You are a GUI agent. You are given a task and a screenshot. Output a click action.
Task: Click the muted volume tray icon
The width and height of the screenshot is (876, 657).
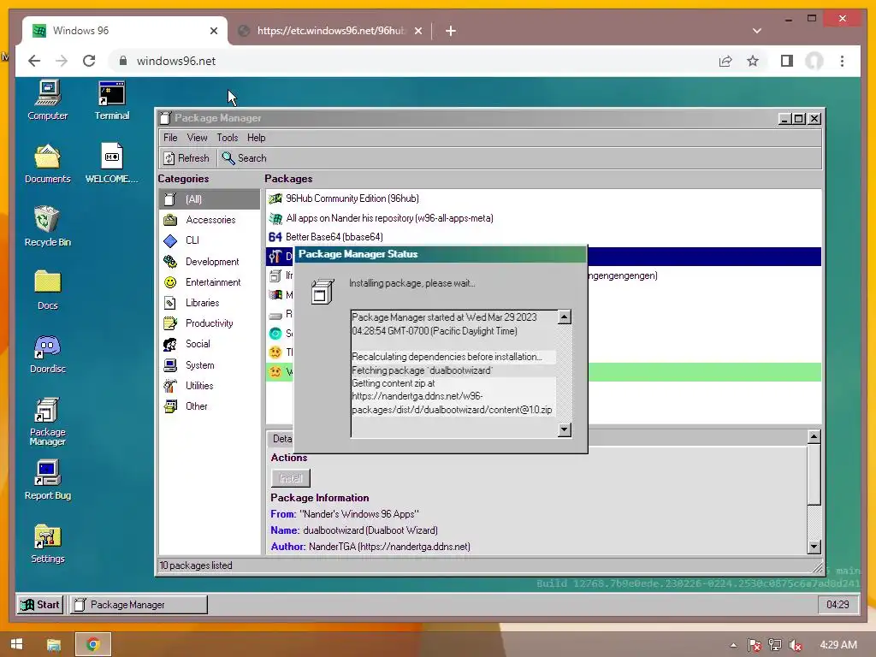(x=796, y=645)
